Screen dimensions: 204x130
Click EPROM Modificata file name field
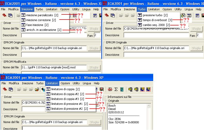(x=54, y=67)
